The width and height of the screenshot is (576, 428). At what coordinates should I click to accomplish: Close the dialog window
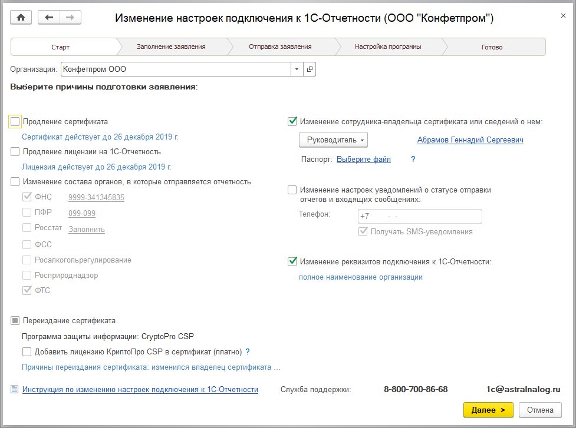563,16
